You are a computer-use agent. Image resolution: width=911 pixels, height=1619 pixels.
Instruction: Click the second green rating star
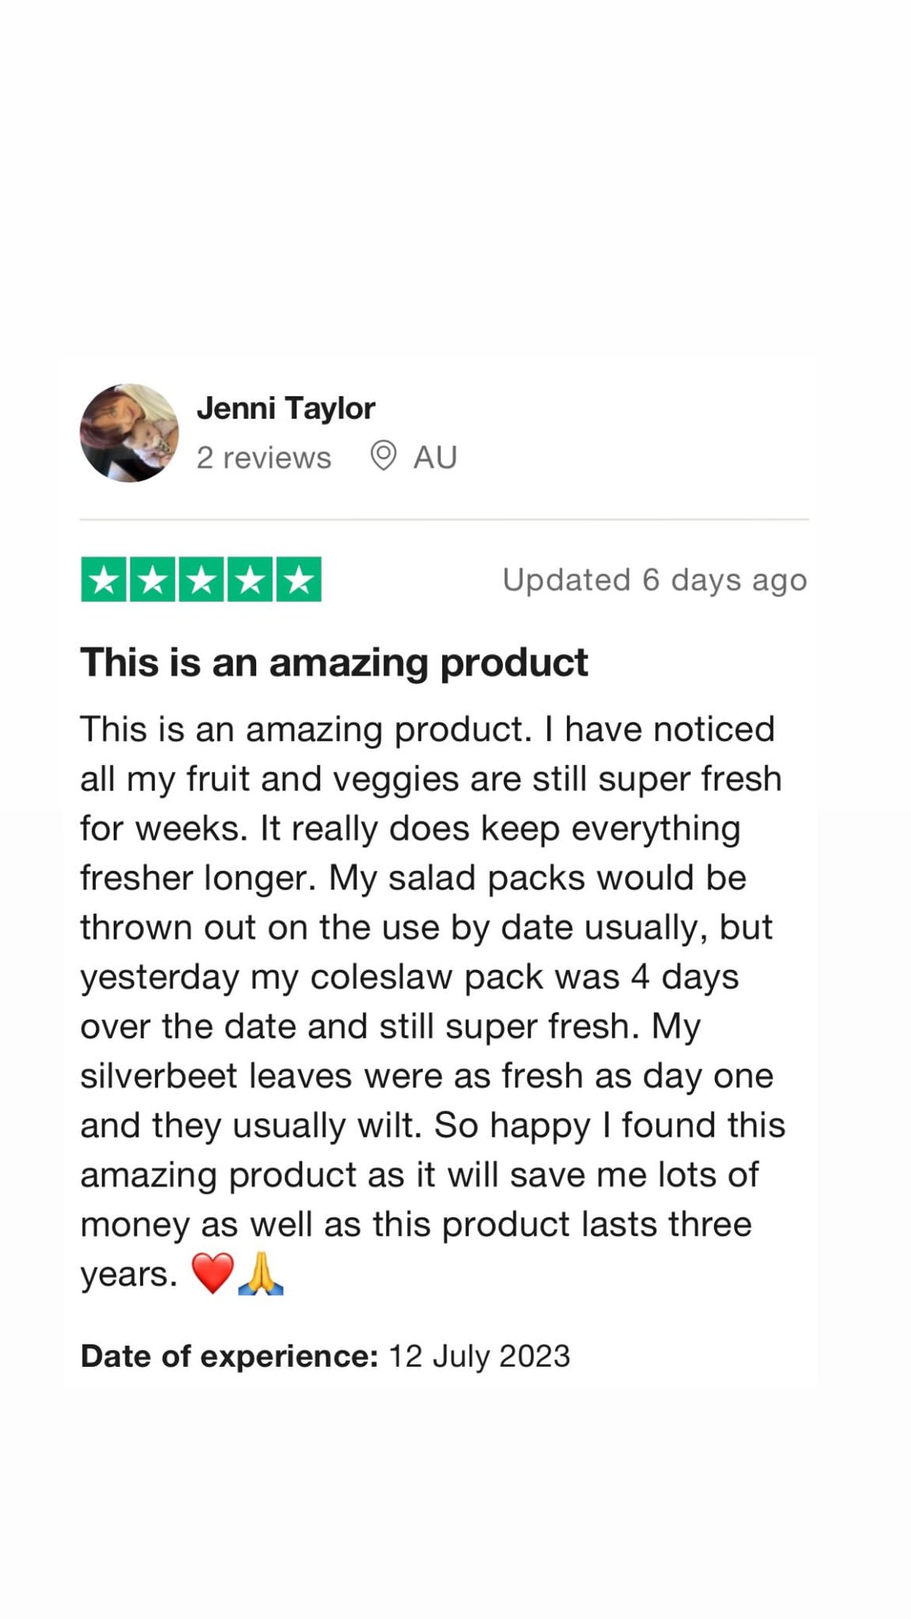coord(152,579)
